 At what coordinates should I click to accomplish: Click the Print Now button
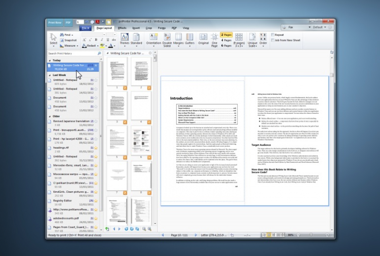[x=55, y=22]
